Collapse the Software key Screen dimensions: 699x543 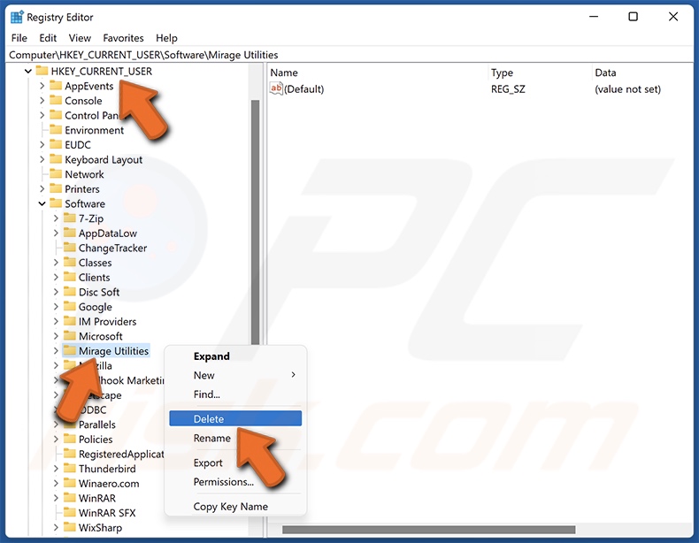(42, 203)
